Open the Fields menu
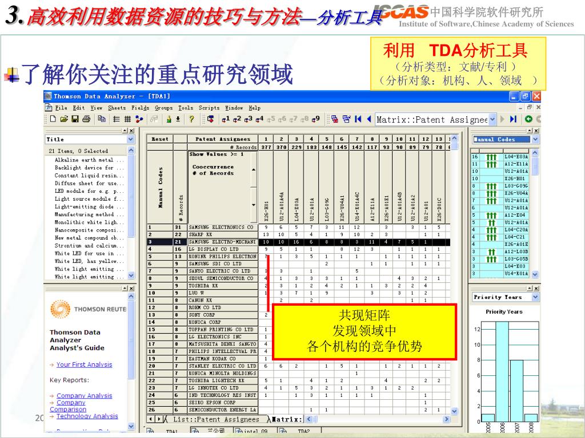585x438 pixels. [140, 108]
